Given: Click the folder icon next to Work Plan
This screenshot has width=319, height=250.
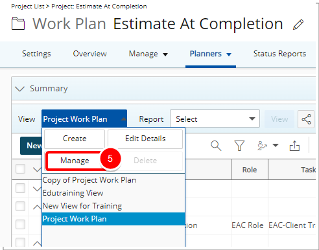Looking at the screenshot, I should pos(18,24).
